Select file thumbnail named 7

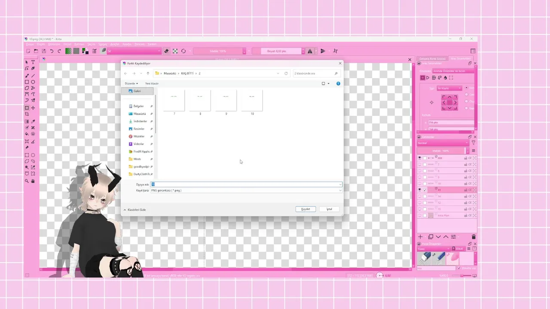tap(174, 102)
